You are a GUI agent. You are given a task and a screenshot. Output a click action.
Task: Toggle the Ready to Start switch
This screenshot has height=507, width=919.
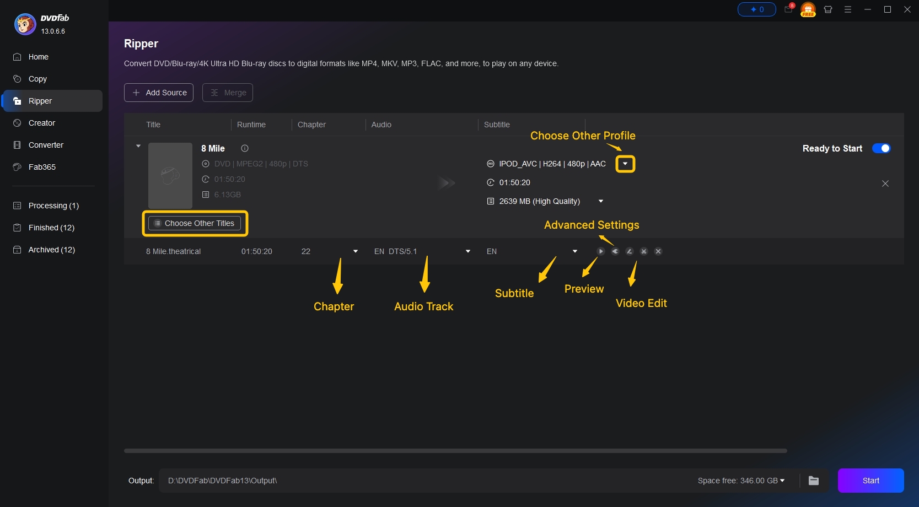881,148
